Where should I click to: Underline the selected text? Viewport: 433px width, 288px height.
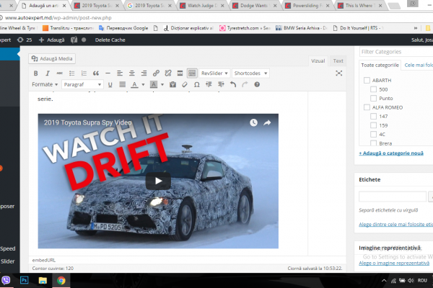110,85
